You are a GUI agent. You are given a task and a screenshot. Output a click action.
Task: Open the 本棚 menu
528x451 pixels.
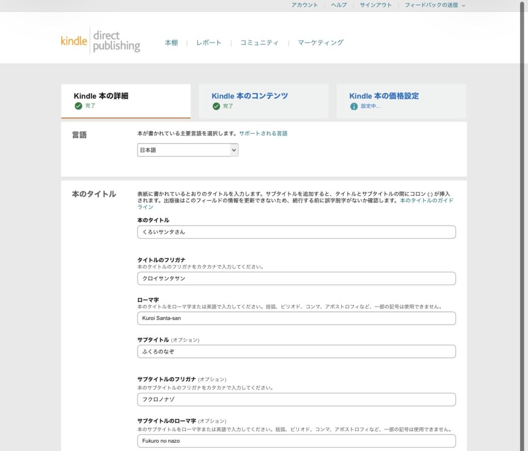point(171,43)
